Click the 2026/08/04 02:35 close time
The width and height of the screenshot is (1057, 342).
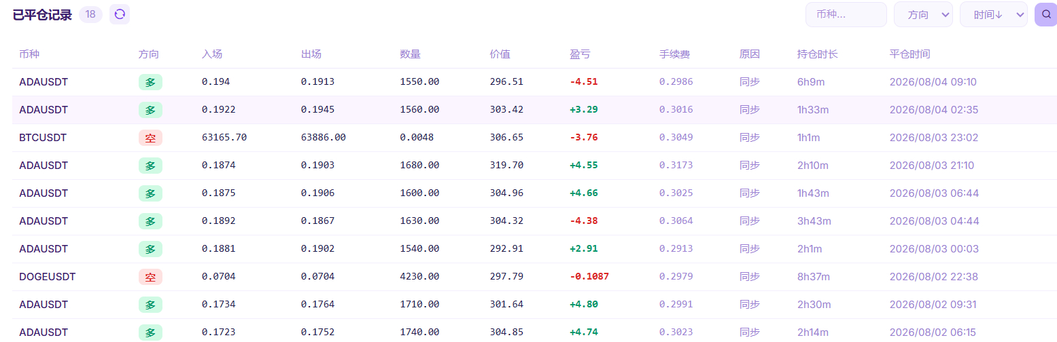[x=934, y=110]
